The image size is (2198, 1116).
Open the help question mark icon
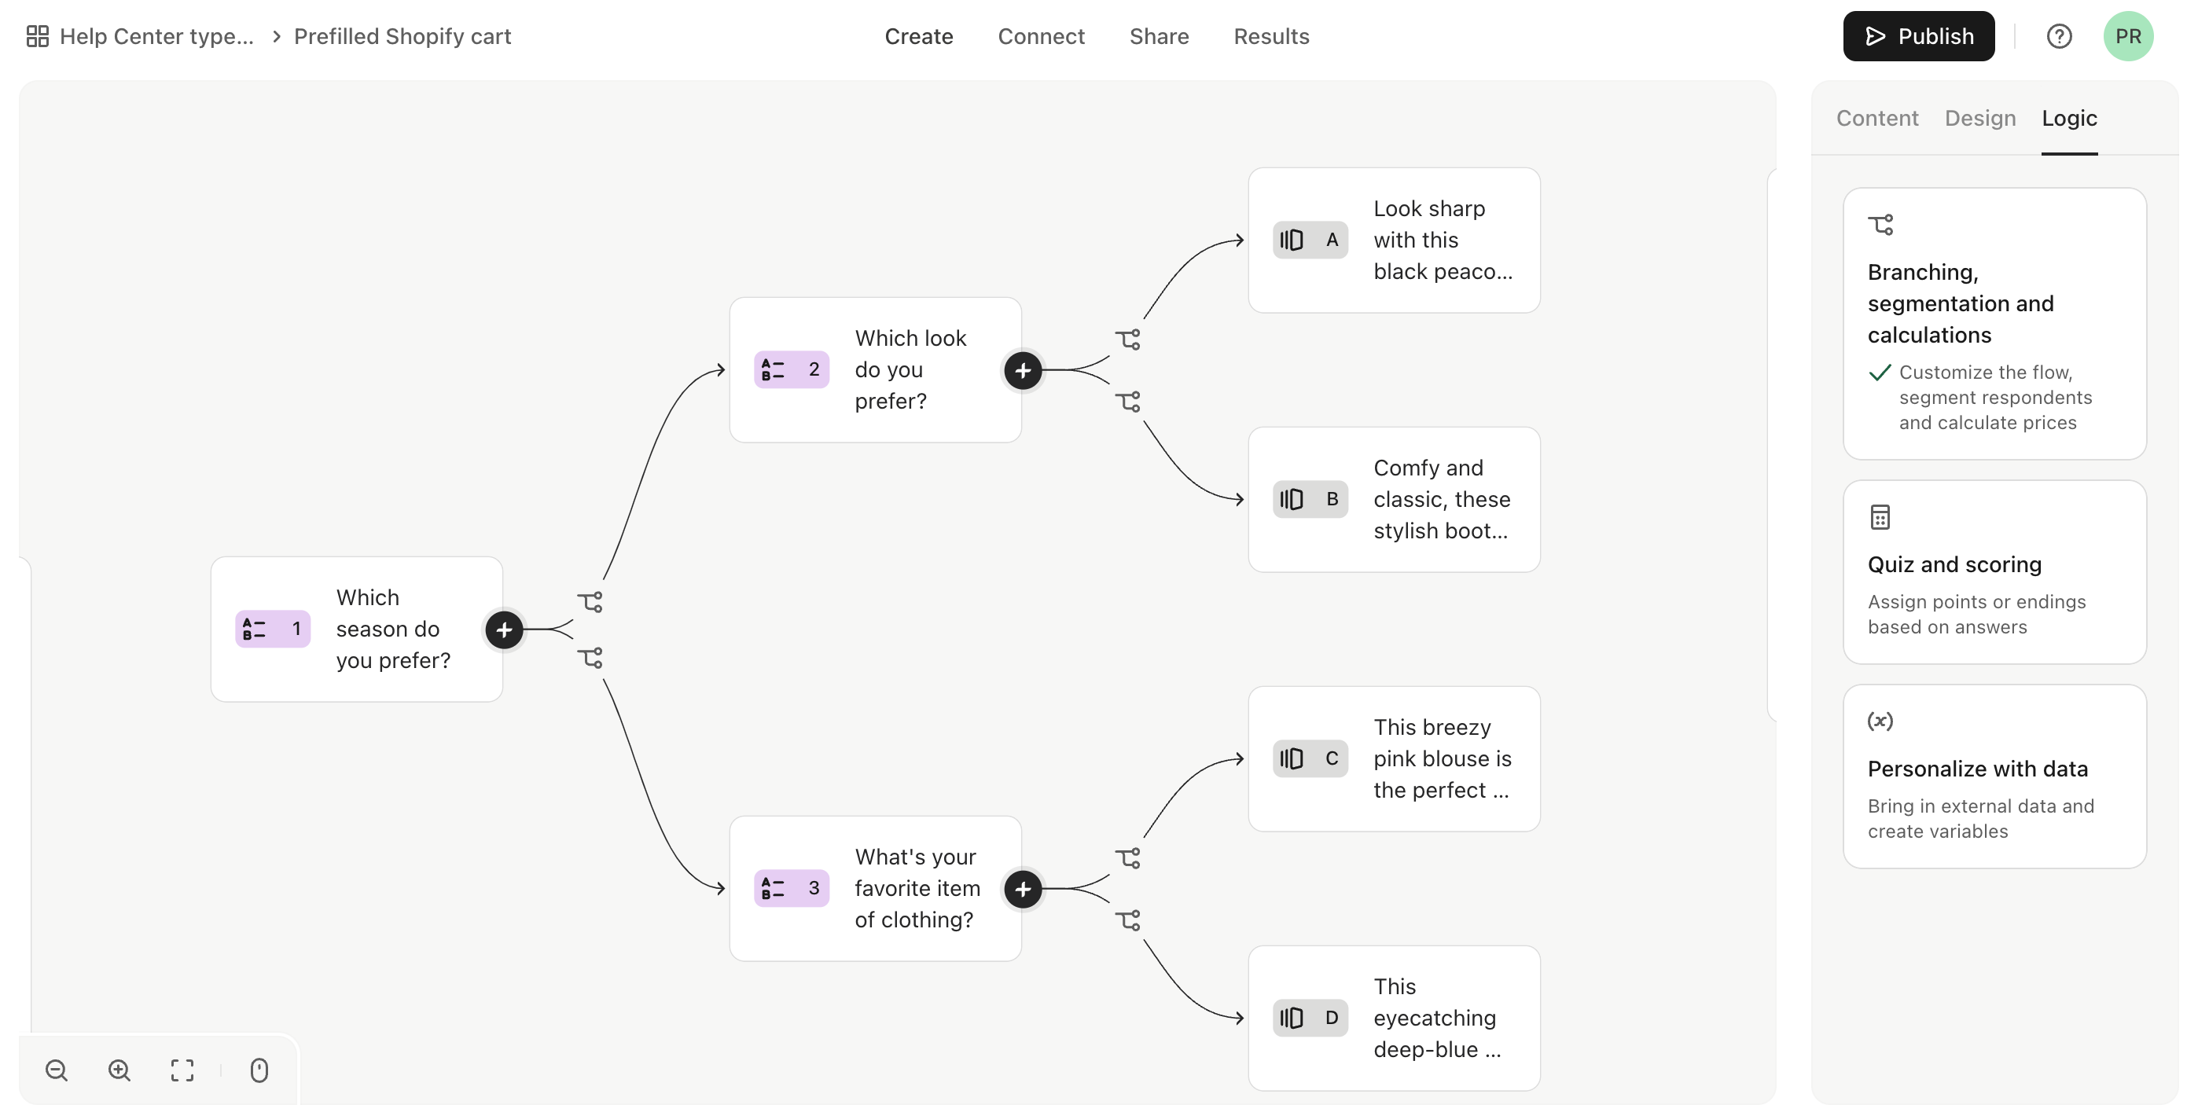pos(2059,36)
